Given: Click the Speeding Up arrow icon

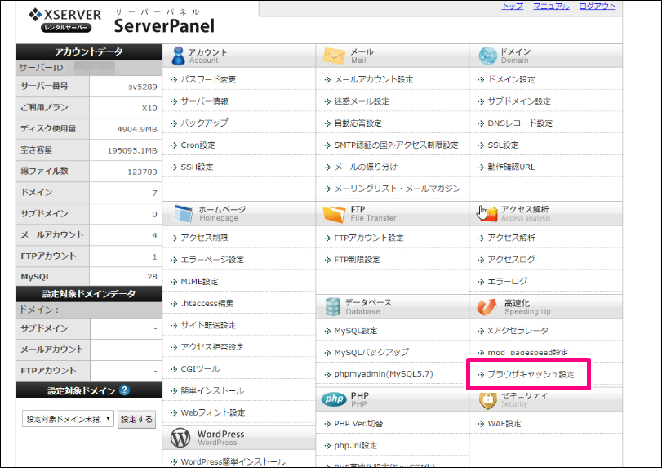Looking at the screenshot, I should [x=487, y=307].
